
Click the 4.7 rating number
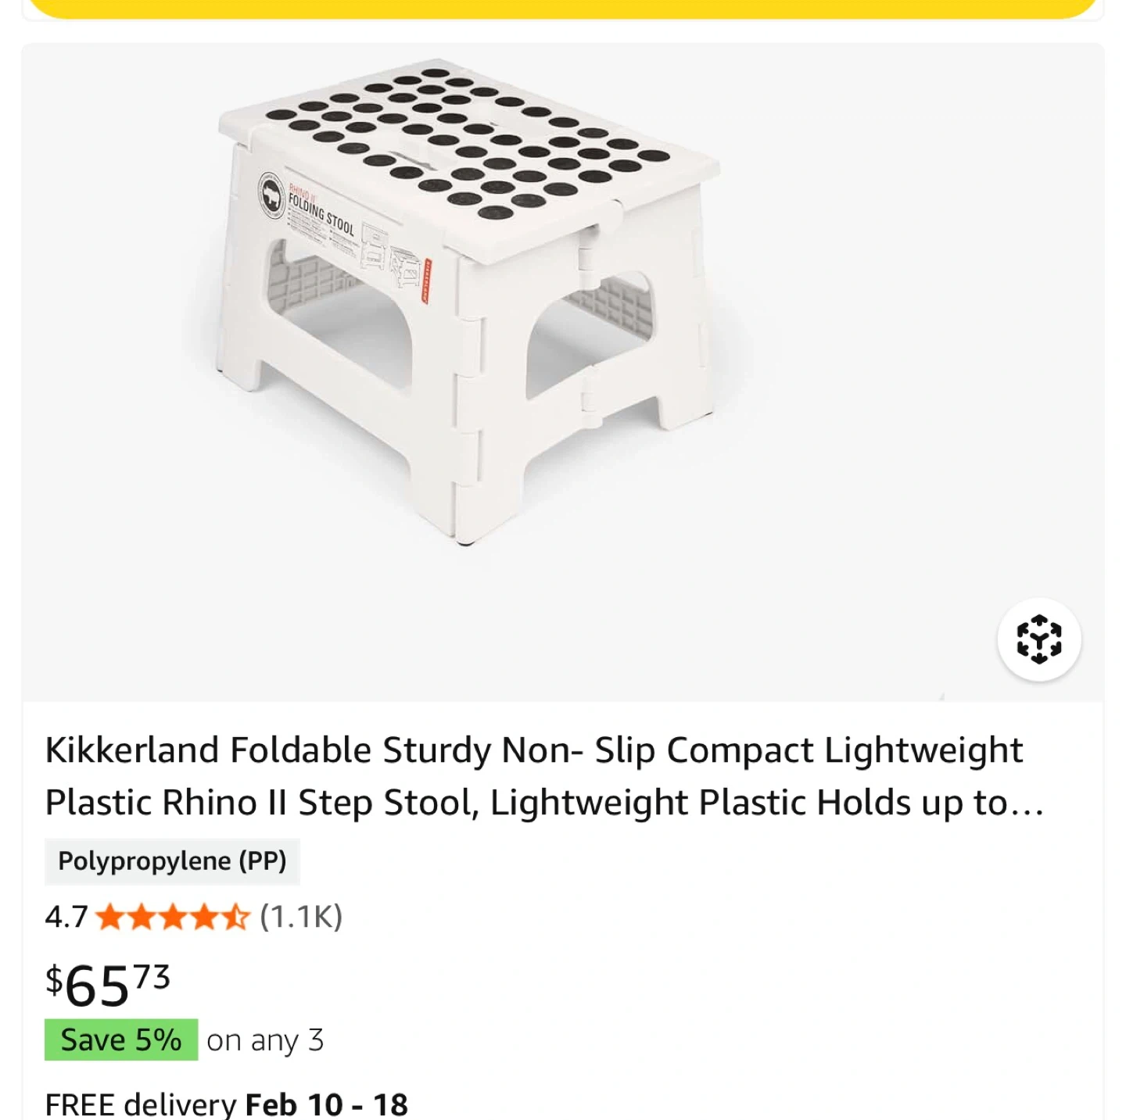66,917
